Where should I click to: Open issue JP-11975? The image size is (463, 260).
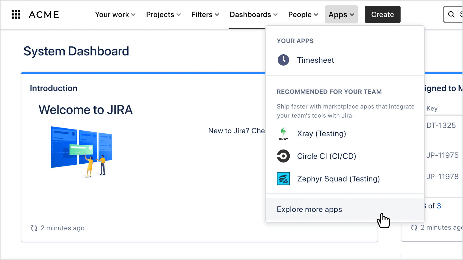click(442, 155)
